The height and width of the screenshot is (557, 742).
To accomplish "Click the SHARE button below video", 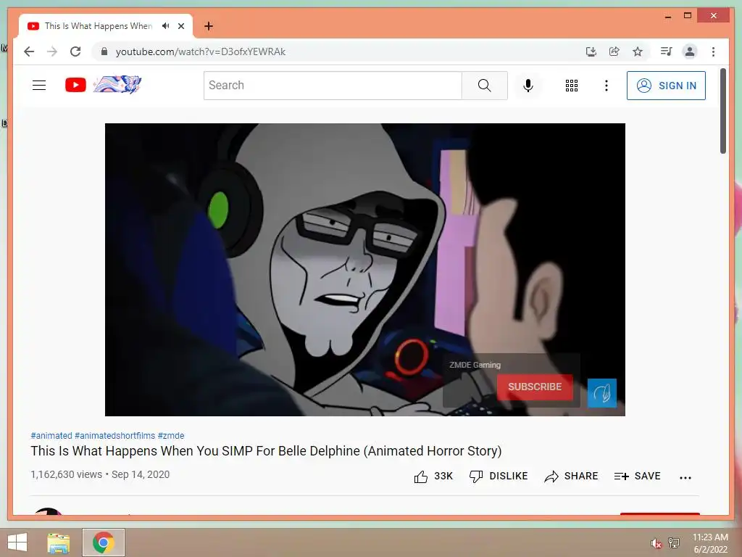I will click(x=571, y=476).
